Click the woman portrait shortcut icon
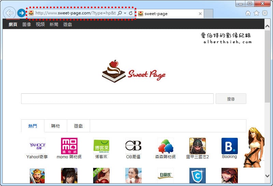Screen dimensions: 273x186 point(133,175)
